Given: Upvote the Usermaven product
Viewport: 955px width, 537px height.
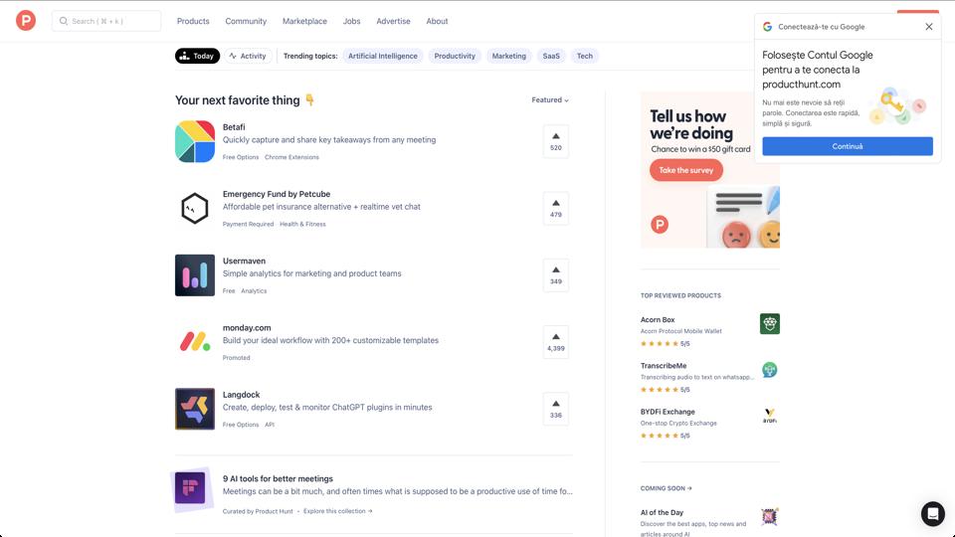Looking at the screenshot, I should click(556, 275).
